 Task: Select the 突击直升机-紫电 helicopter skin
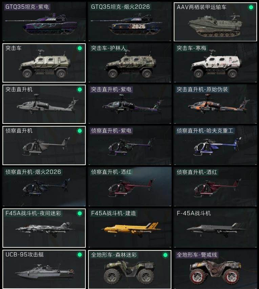pyautogui.click(x=130, y=104)
